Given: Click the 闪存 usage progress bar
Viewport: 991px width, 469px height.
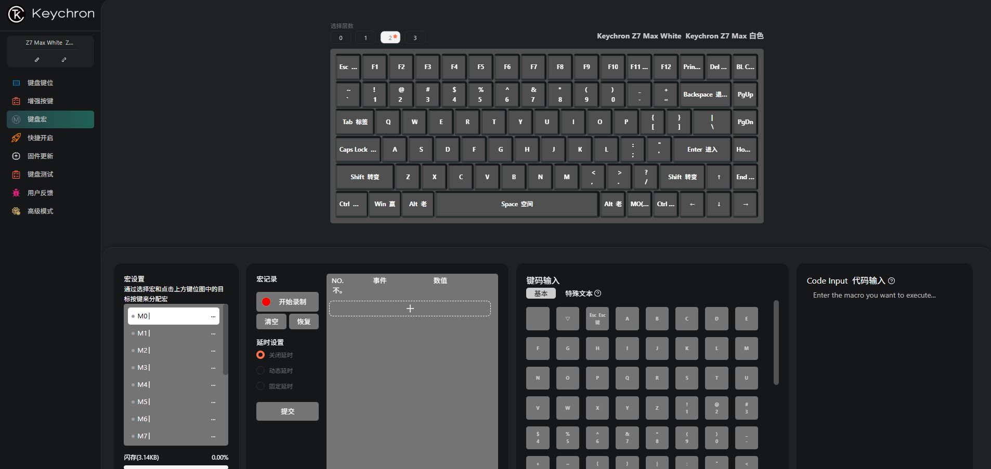Looking at the screenshot, I should tap(176, 467).
